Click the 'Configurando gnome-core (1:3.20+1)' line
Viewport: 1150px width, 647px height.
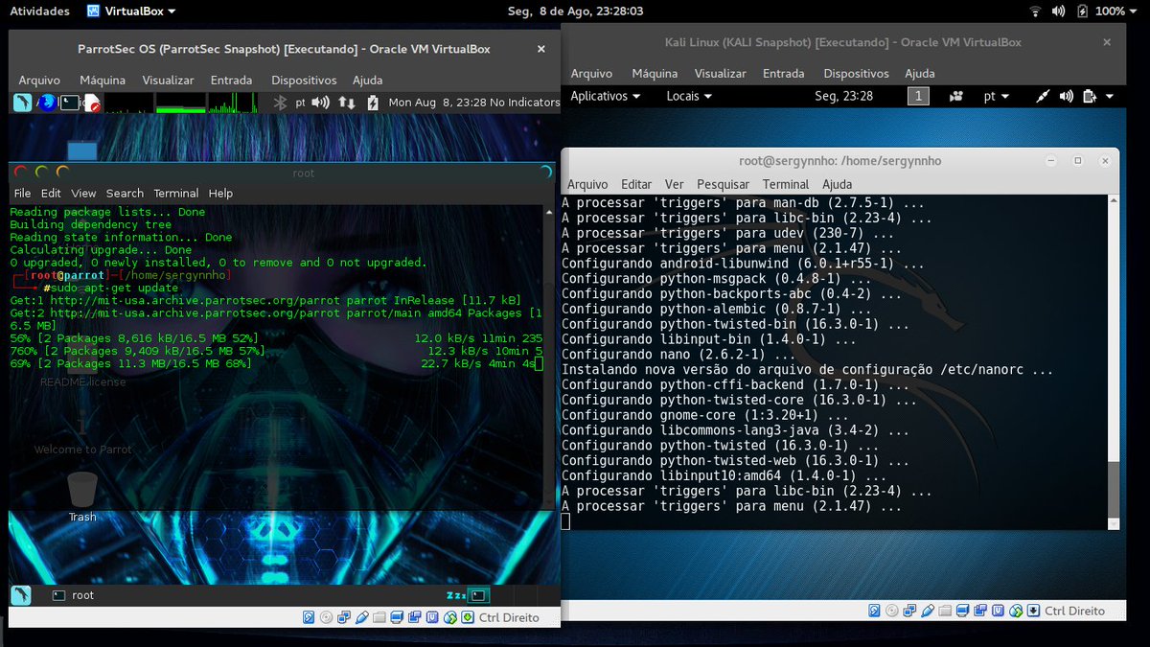click(705, 415)
